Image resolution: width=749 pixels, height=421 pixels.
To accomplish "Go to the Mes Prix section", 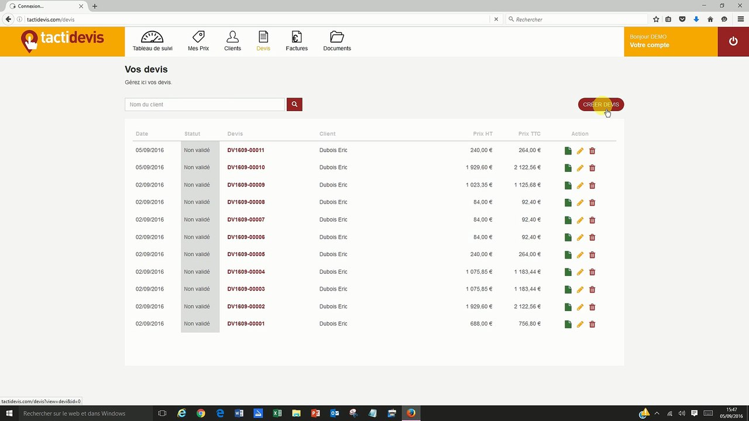I will click(198, 41).
